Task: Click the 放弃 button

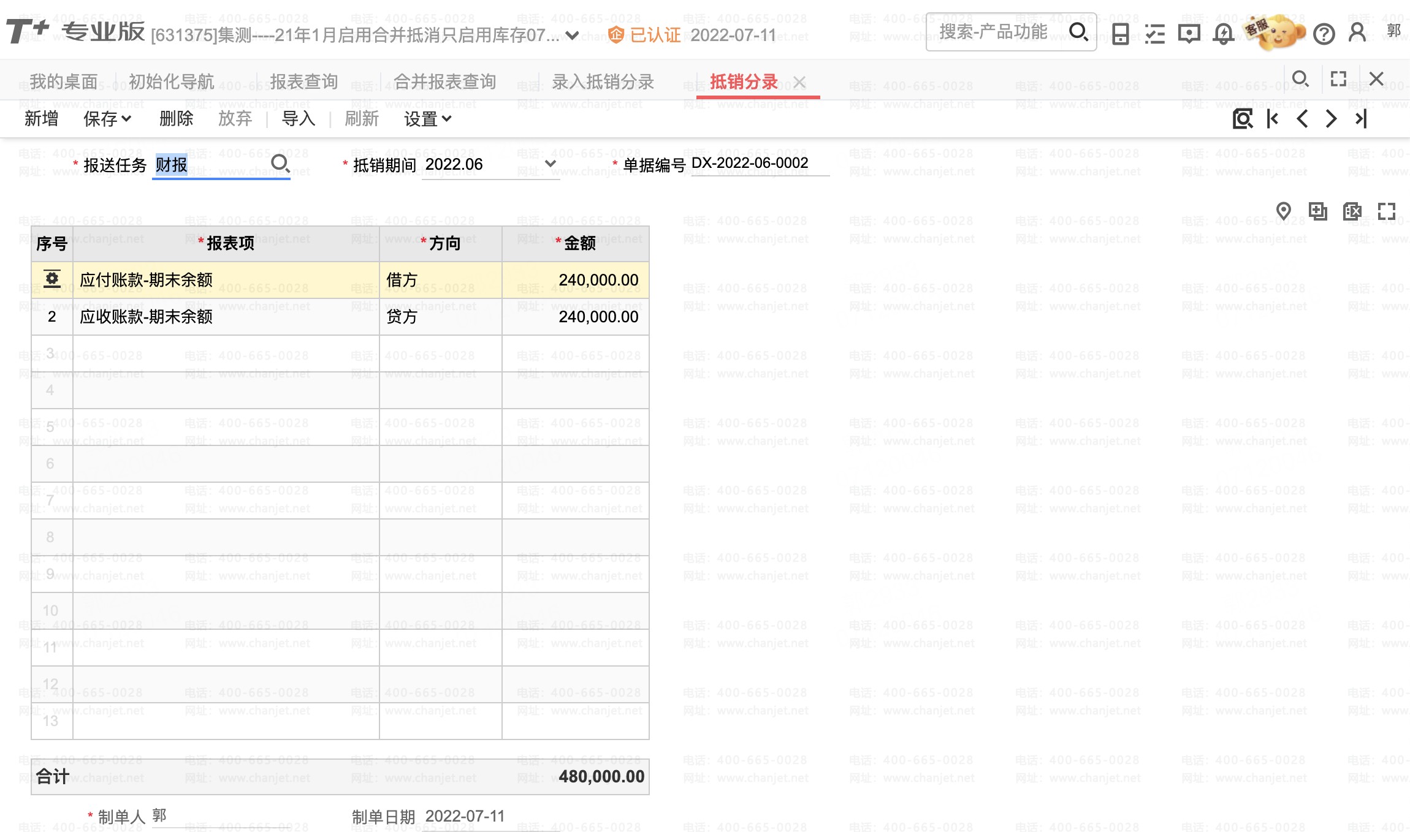Action: coord(235,118)
